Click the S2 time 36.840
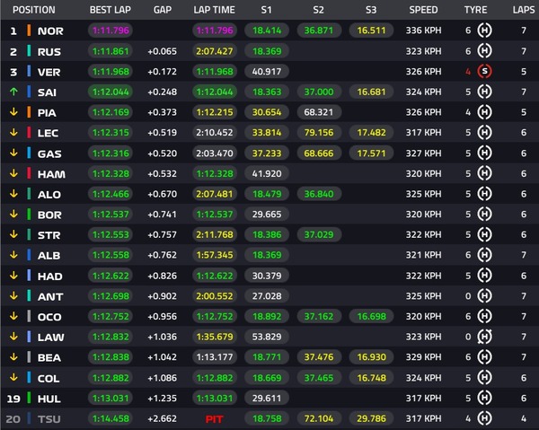This screenshot has width=539, height=430. tap(319, 194)
